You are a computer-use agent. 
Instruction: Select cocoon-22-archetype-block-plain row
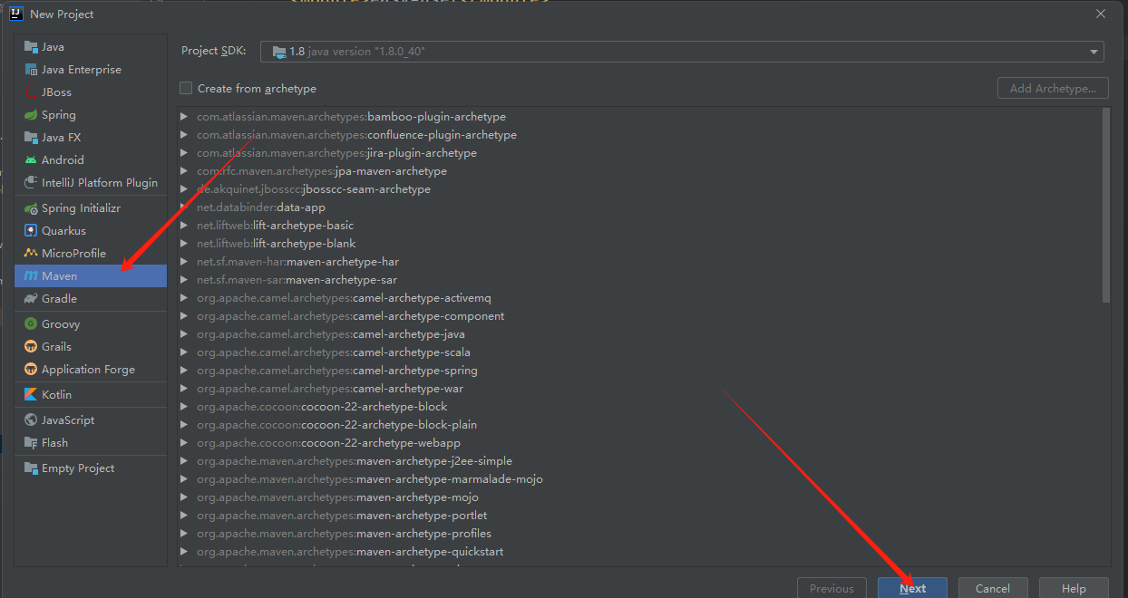(x=638, y=425)
